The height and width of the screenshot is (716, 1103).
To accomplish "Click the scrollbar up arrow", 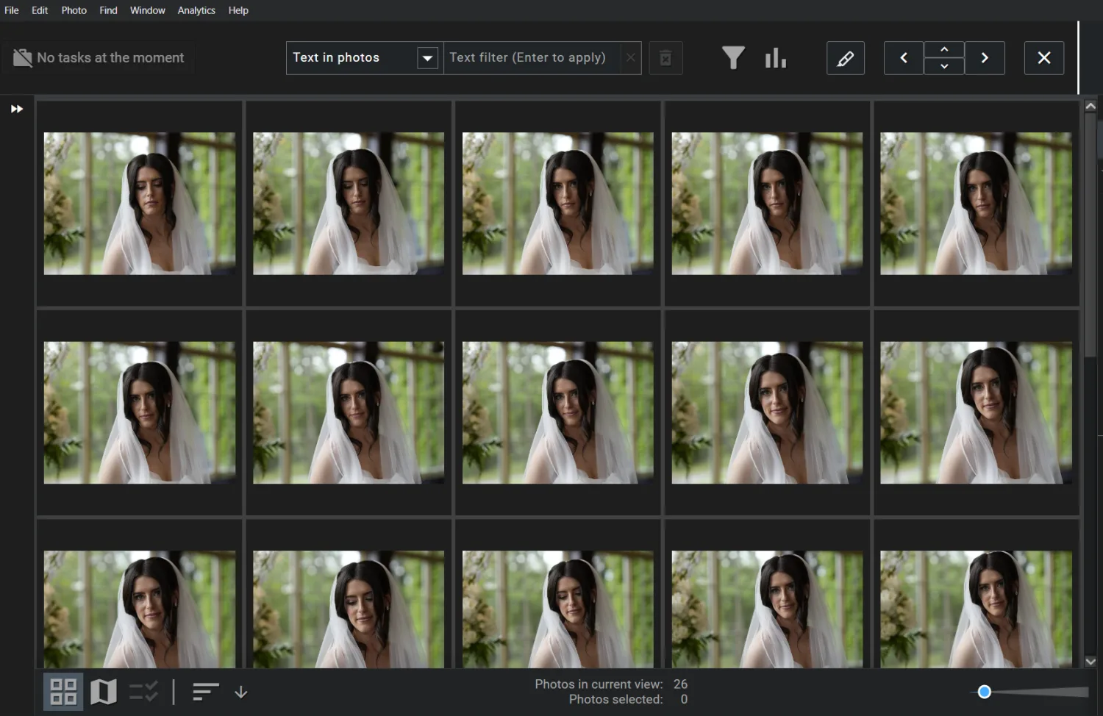I will [x=1090, y=107].
